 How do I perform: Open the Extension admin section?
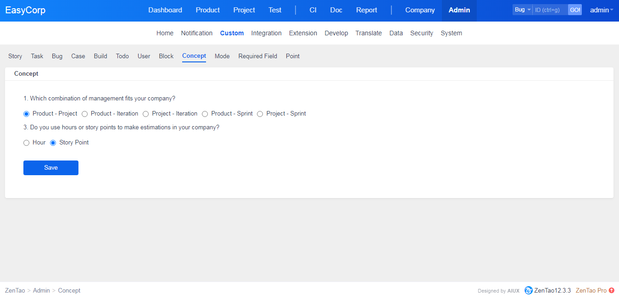pos(303,33)
